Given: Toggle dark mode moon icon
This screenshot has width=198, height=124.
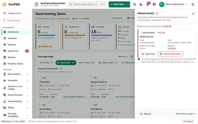Looking at the screenshot, I should coord(141,4).
